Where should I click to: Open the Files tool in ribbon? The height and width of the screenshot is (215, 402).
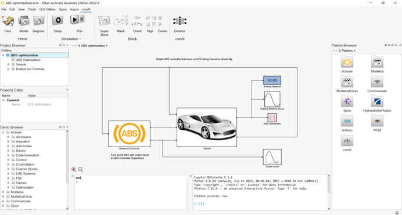[8, 21]
